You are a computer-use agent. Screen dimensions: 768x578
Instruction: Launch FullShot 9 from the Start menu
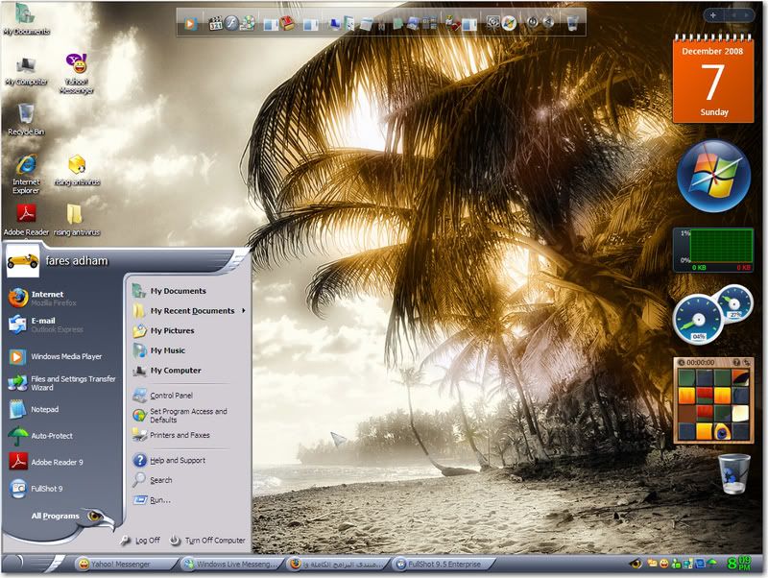pos(47,489)
